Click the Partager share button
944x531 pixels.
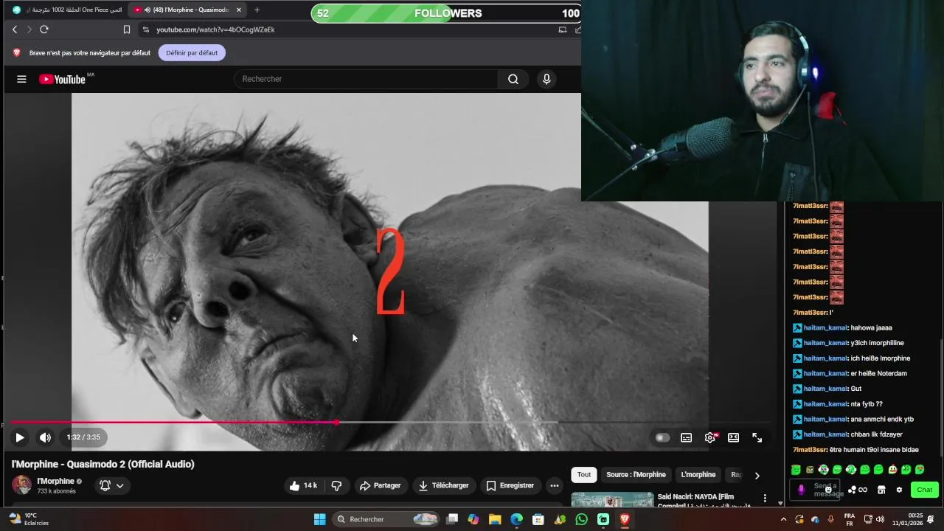point(380,485)
